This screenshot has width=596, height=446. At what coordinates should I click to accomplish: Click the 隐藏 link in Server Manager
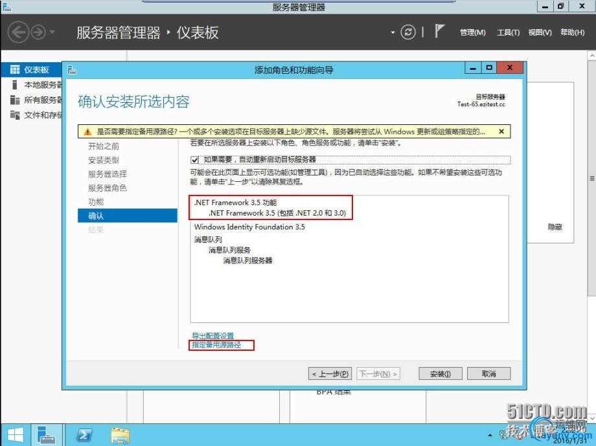(x=555, y=227)
